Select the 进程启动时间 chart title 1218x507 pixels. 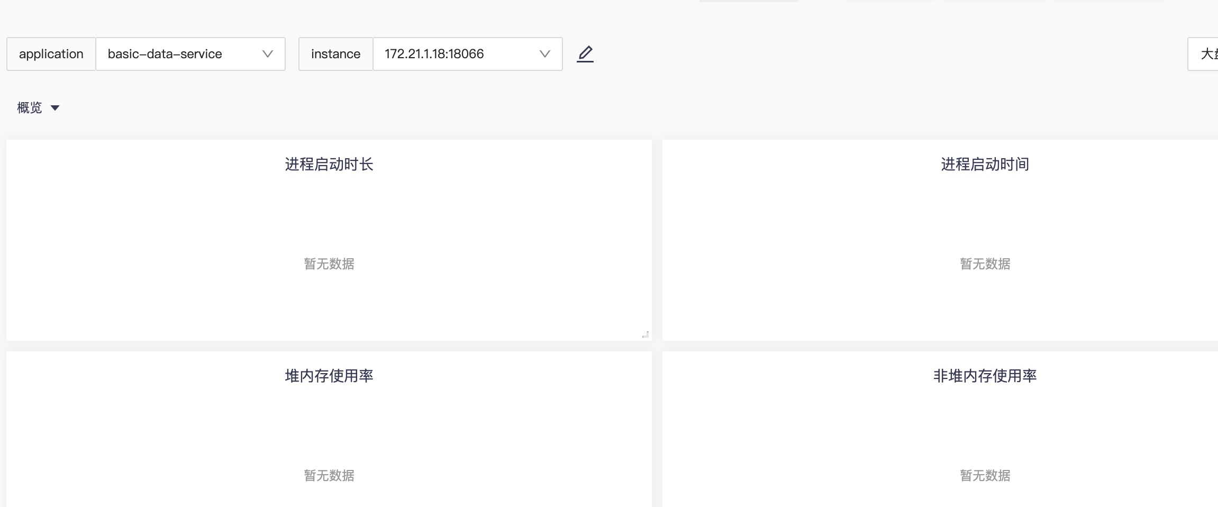[985, 164]
